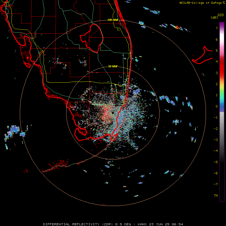The height and width of the screenshot is (226, 226).
Task: Click the 23 JUN 25 06:54 timestamp
Action: click(x=166, y=224)
